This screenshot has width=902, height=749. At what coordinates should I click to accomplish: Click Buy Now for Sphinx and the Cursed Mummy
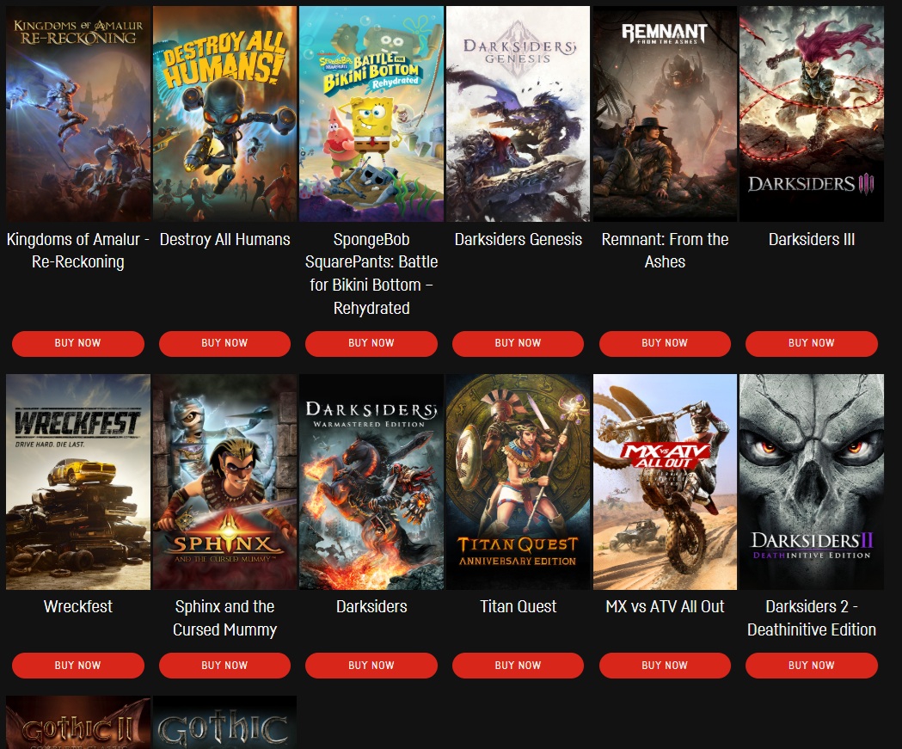224,666
